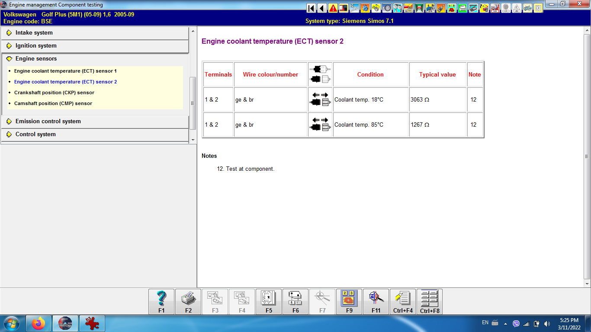Select Crankshaft position (CKP) sensor
591x332 pixels.
(x=54, y=93)
